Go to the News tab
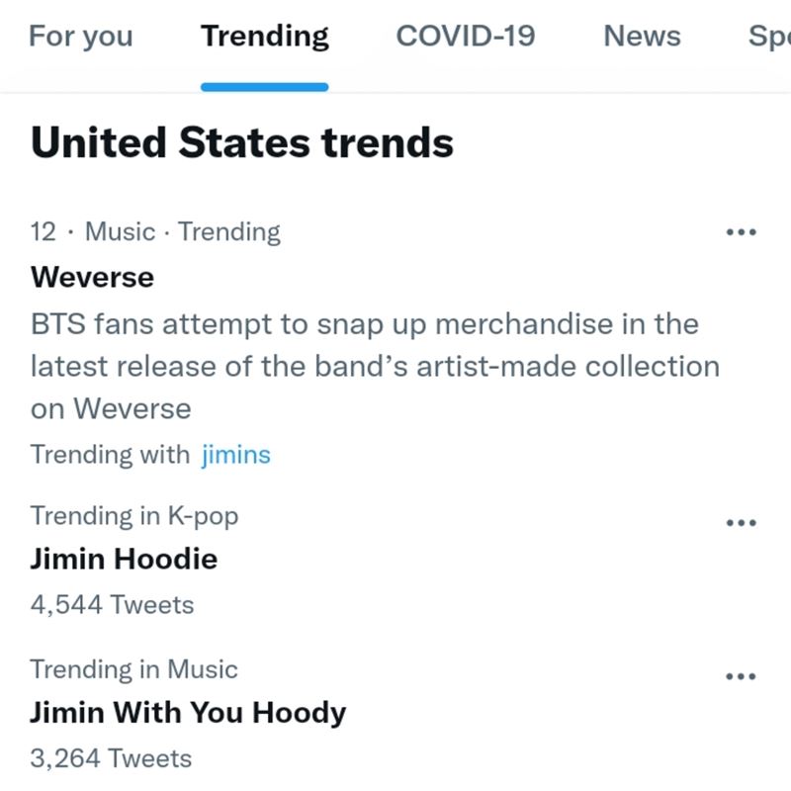Image resolution: width=791 pixels, height=791 pixels. tap(642, 37)
